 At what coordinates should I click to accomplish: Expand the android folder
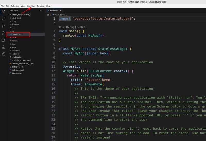click(15, 24)
